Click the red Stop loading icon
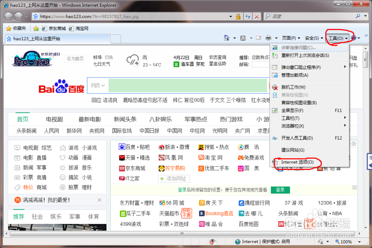Image resolution: width=372 pixels, height=248 pixels. coord(256,16)
